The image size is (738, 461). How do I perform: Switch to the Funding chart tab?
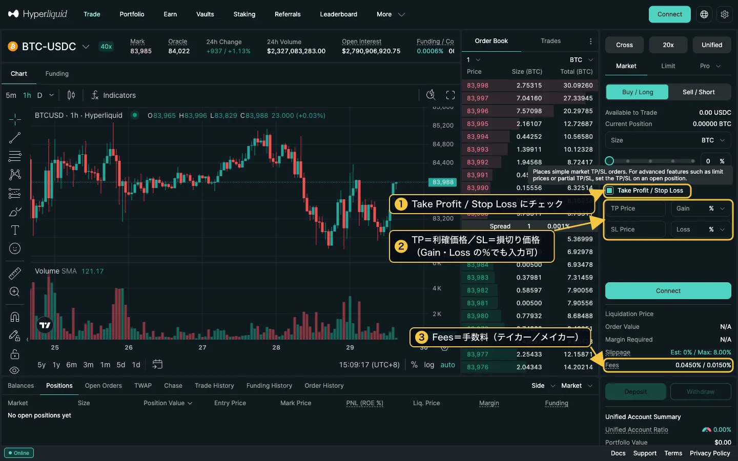click(57, 74)
